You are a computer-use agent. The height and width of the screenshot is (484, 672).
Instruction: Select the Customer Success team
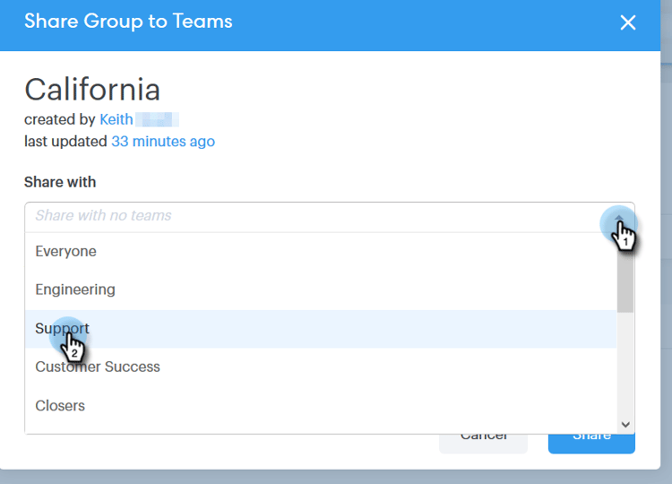click(x=97, y=367)
